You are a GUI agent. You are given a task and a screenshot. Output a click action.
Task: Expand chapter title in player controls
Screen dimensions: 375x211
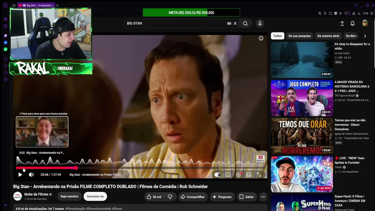pos(97,175)
